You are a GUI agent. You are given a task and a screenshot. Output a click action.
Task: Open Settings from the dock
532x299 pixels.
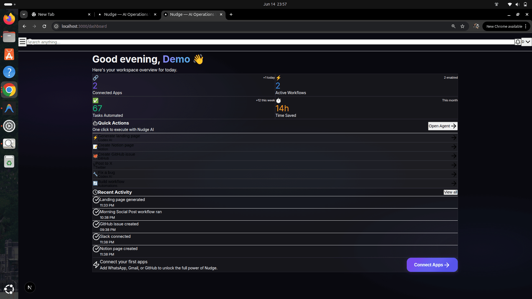tap(9, 126)
